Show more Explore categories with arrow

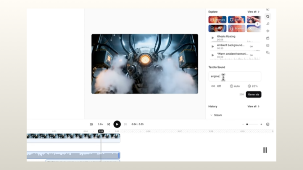257,24
